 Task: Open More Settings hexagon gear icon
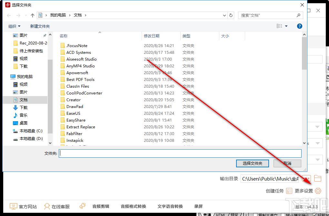pos(318,191)
